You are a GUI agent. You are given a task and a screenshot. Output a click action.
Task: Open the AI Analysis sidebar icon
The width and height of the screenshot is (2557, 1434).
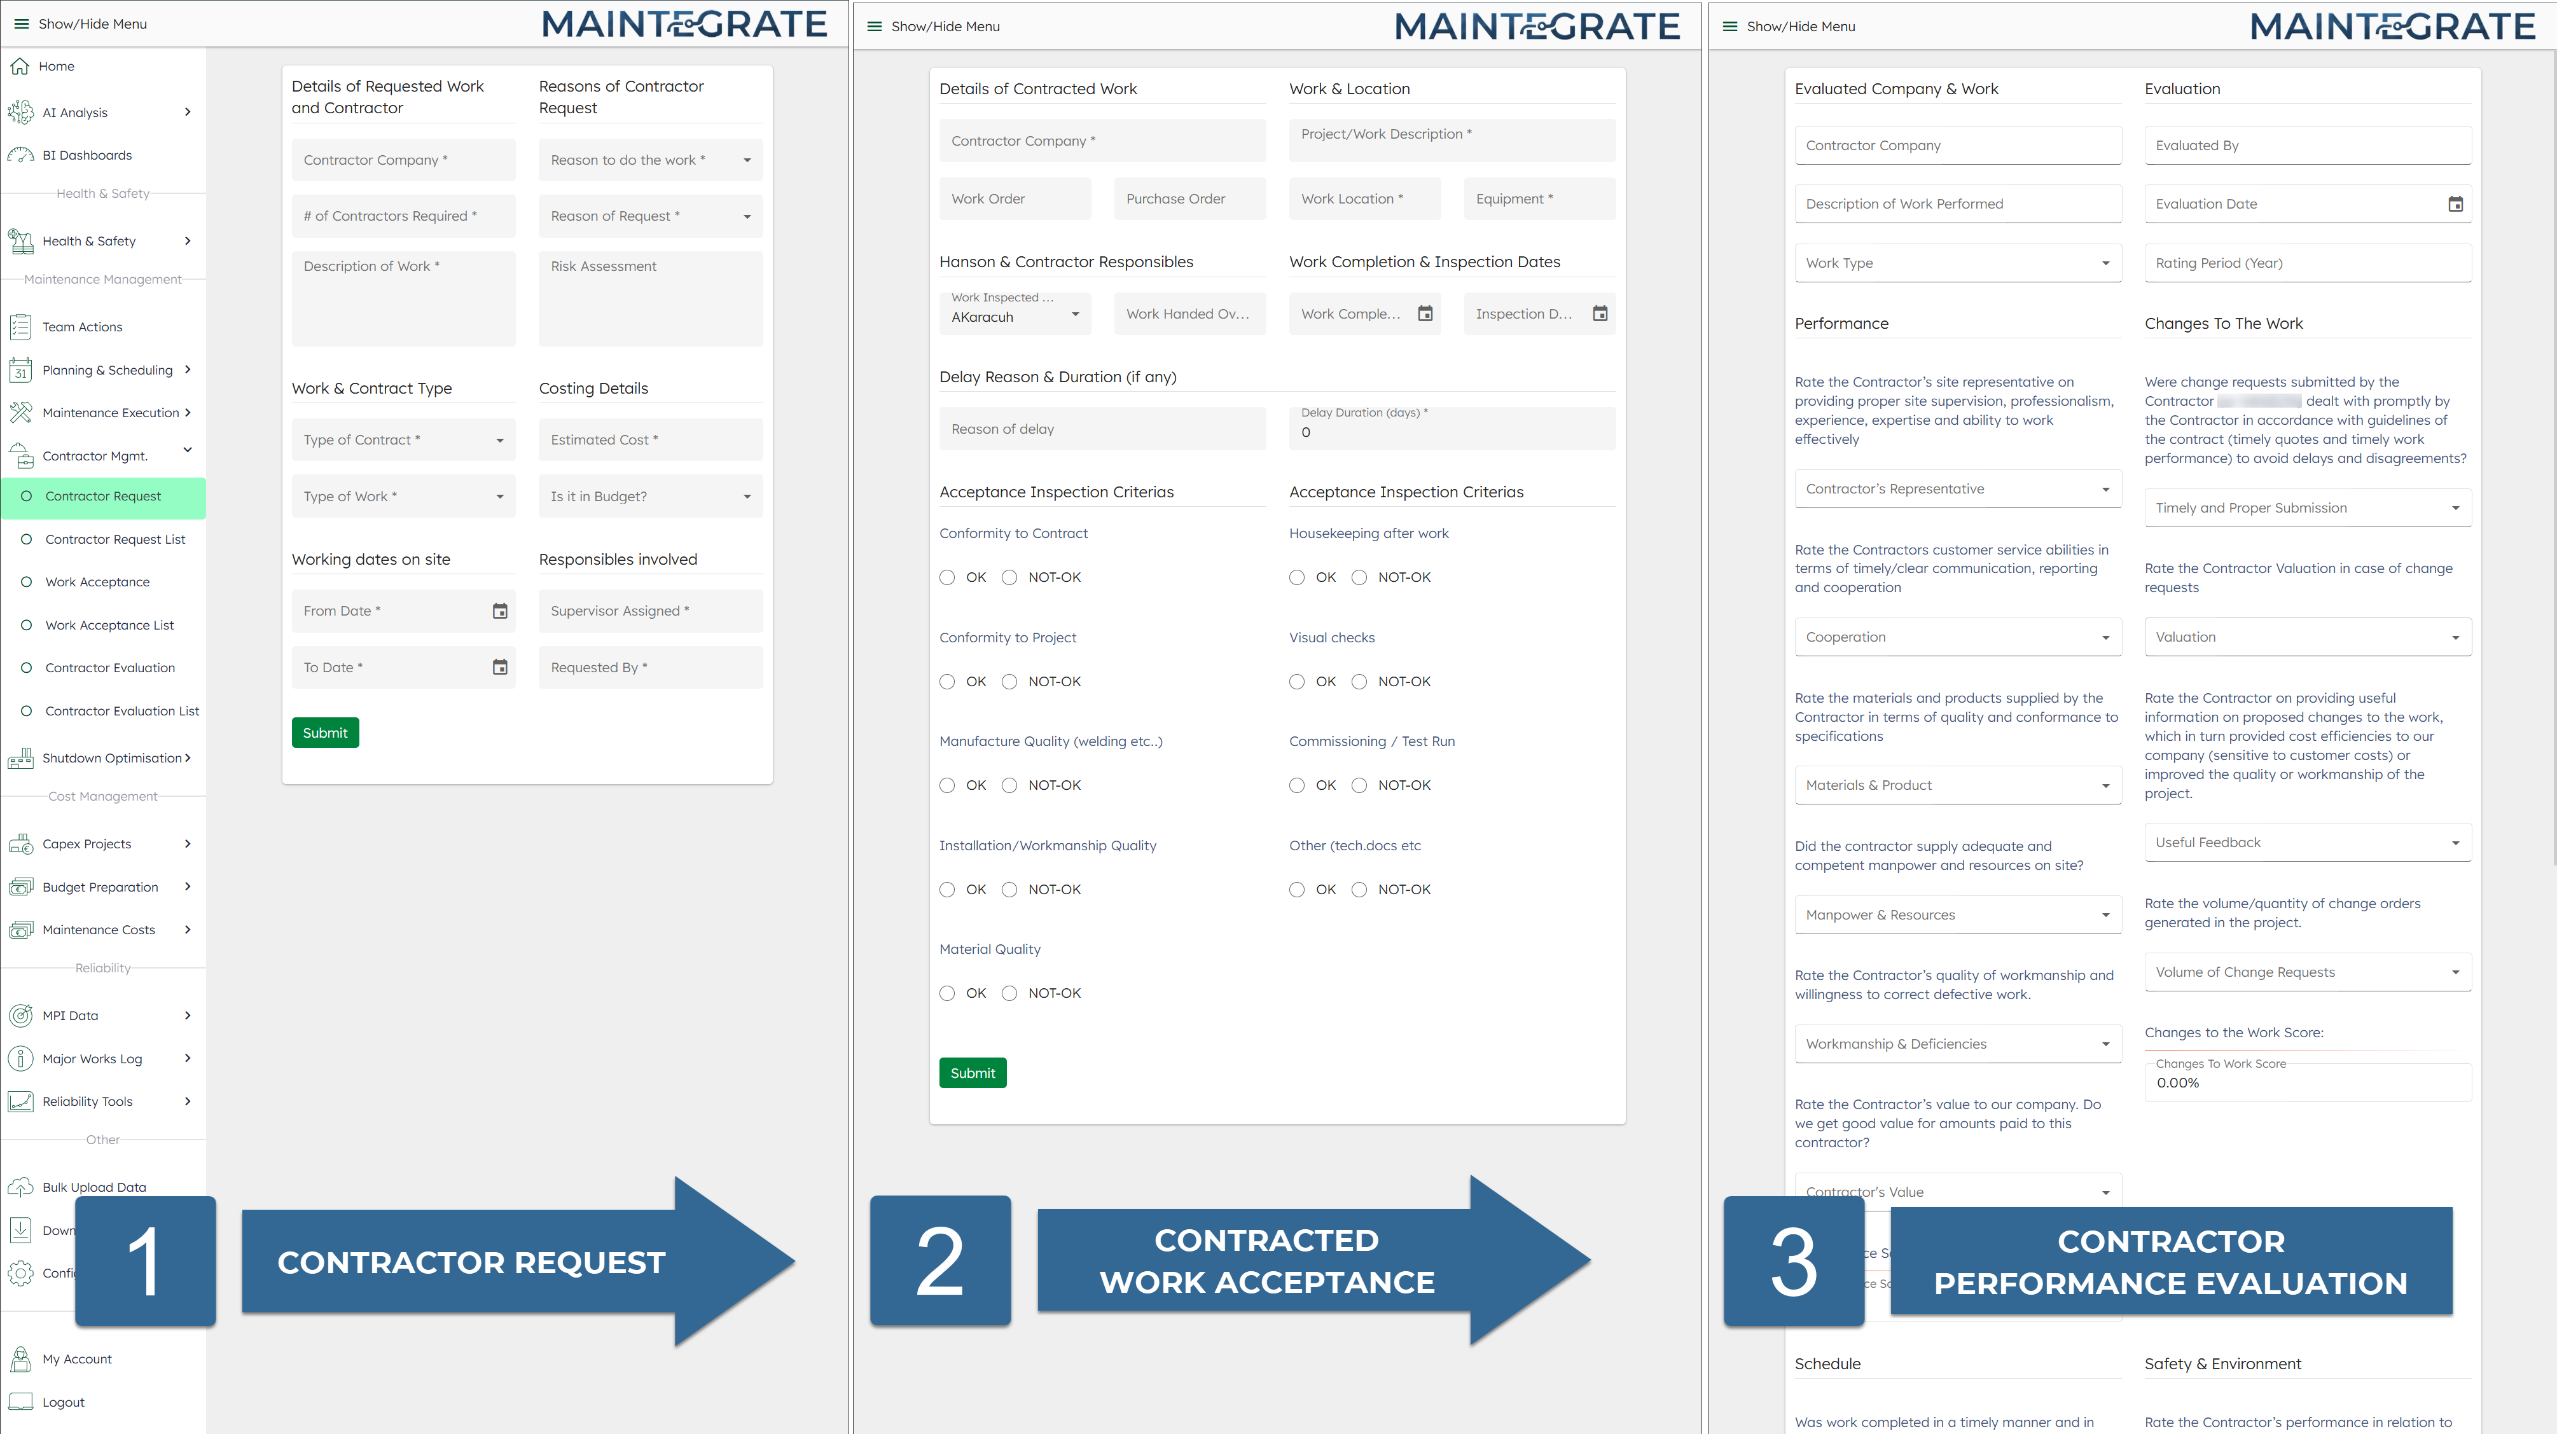pos(21,112)
